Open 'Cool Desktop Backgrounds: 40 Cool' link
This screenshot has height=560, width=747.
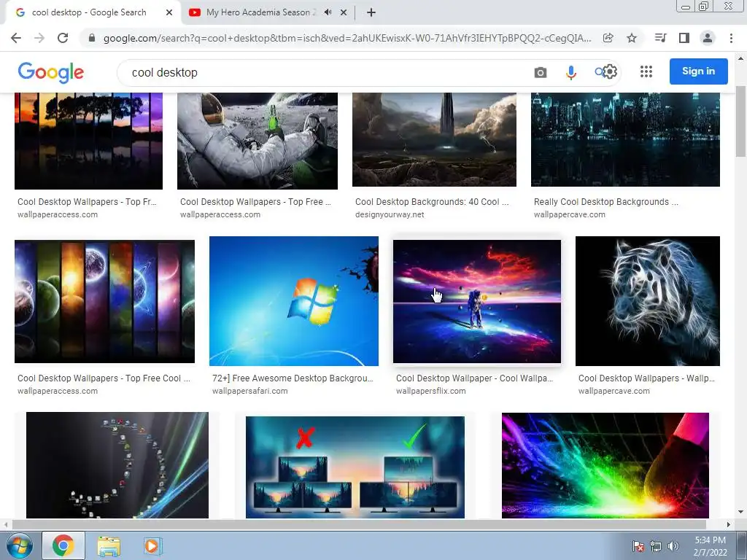[432, 202]
